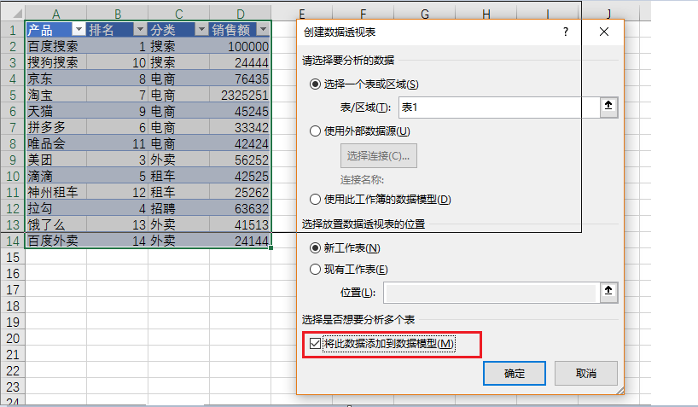The image size is (698, 407).
Task: Select the 使用外部数据源 radio button
Action: coord(315,131)
